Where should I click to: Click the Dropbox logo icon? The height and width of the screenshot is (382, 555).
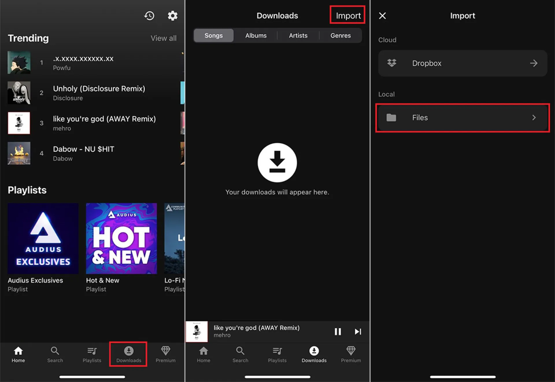[392, 63]
